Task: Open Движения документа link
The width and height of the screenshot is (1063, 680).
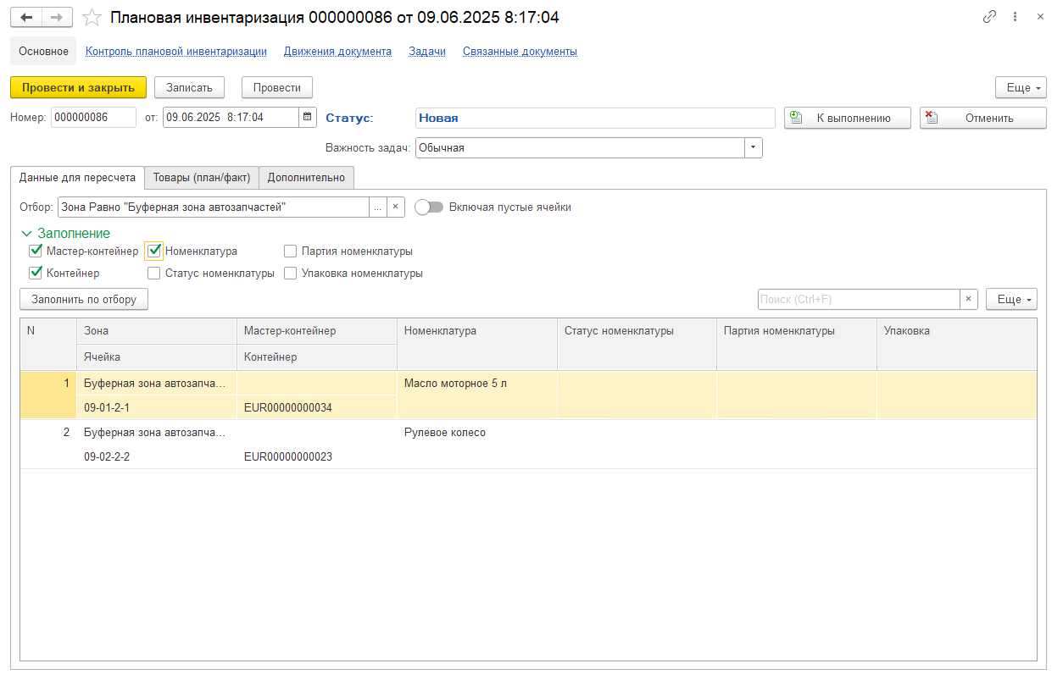Action: (x=337, y=52)
